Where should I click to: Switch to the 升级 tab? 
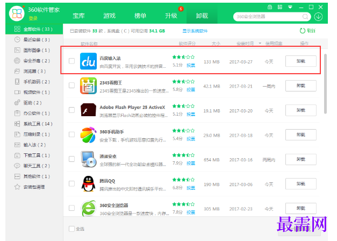click(171, 16)
